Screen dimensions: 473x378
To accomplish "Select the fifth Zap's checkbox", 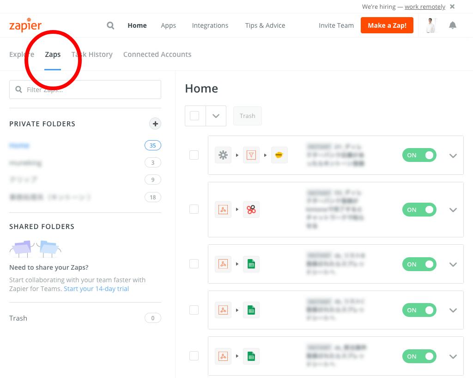I will [x=194, y=356].
